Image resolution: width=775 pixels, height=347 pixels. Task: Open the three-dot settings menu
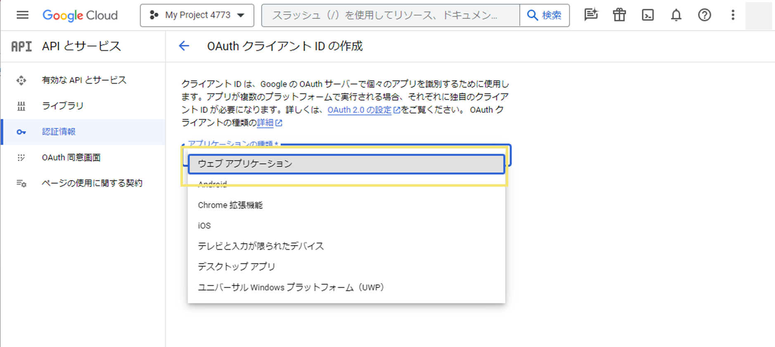[x=733, y=15]
